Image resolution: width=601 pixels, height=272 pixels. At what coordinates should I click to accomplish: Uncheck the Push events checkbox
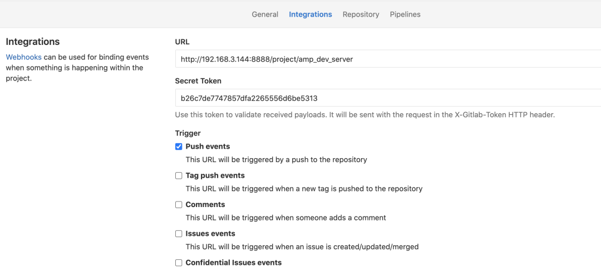(x=179, y=147)
